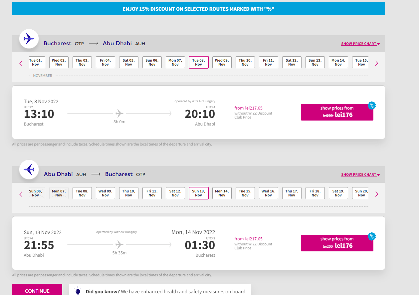Open outbound price link from lei217.65
The image size is (419, 295).
248,108
